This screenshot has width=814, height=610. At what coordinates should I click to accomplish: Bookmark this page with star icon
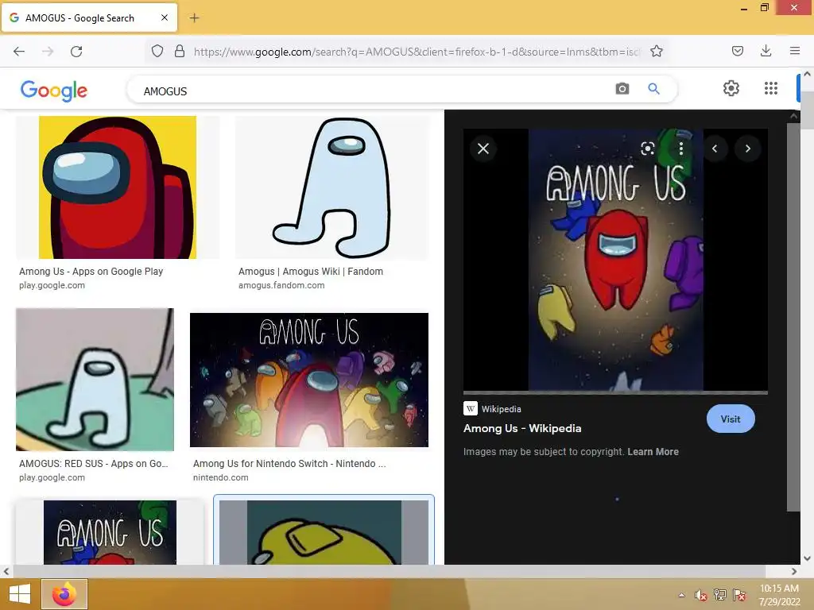click(x=657, y=52)
